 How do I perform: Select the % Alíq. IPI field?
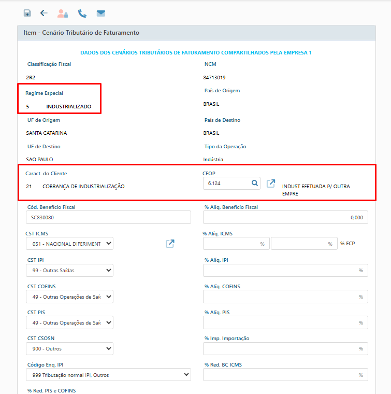[285, 270]
